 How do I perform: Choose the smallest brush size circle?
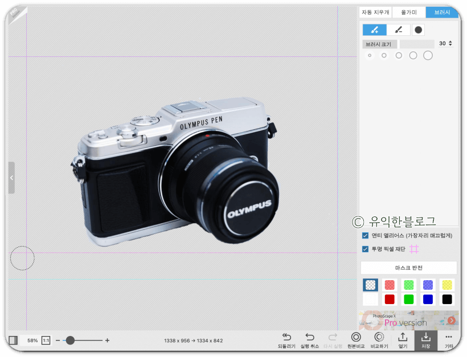click(x=370, y=55)
